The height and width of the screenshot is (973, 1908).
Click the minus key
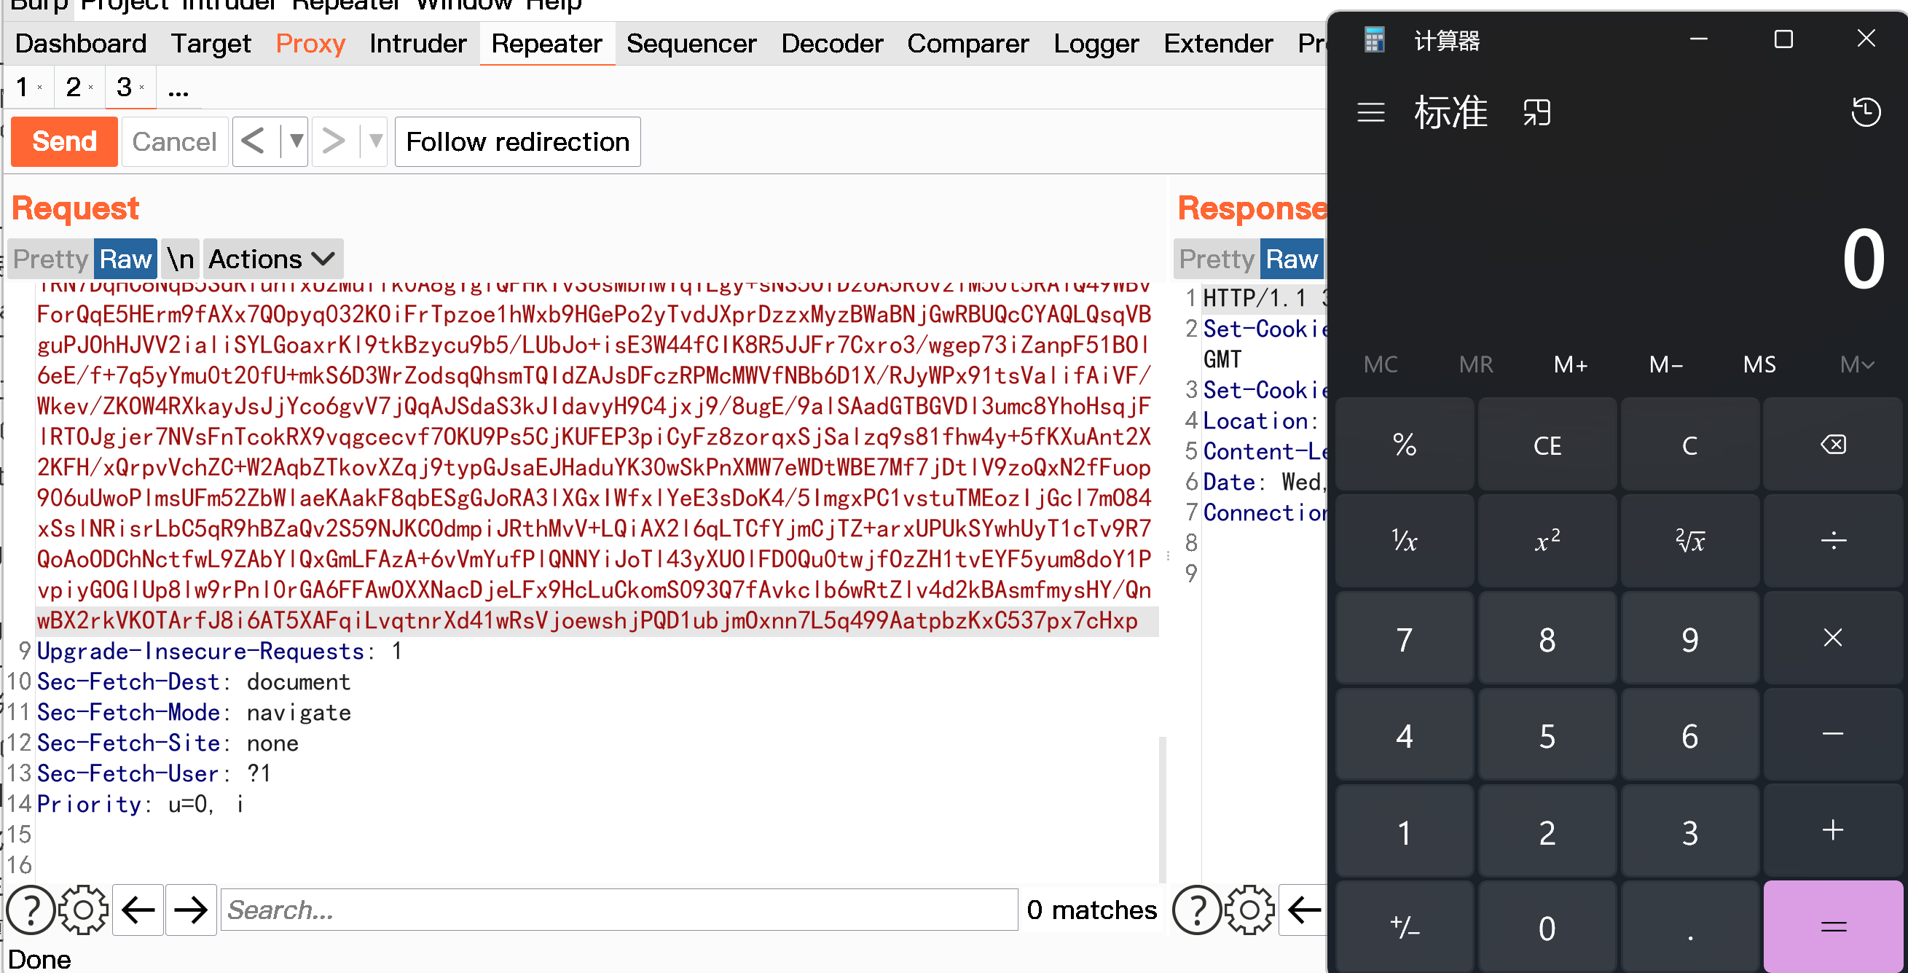tap(1832, 735)
